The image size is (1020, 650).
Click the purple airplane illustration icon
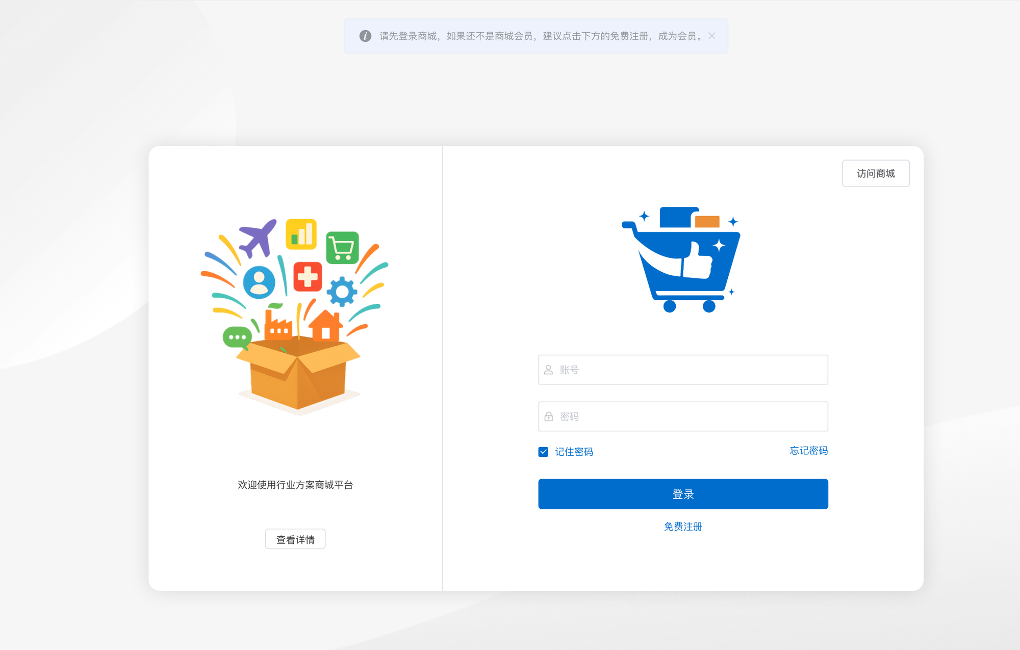[x=258, y=239]
